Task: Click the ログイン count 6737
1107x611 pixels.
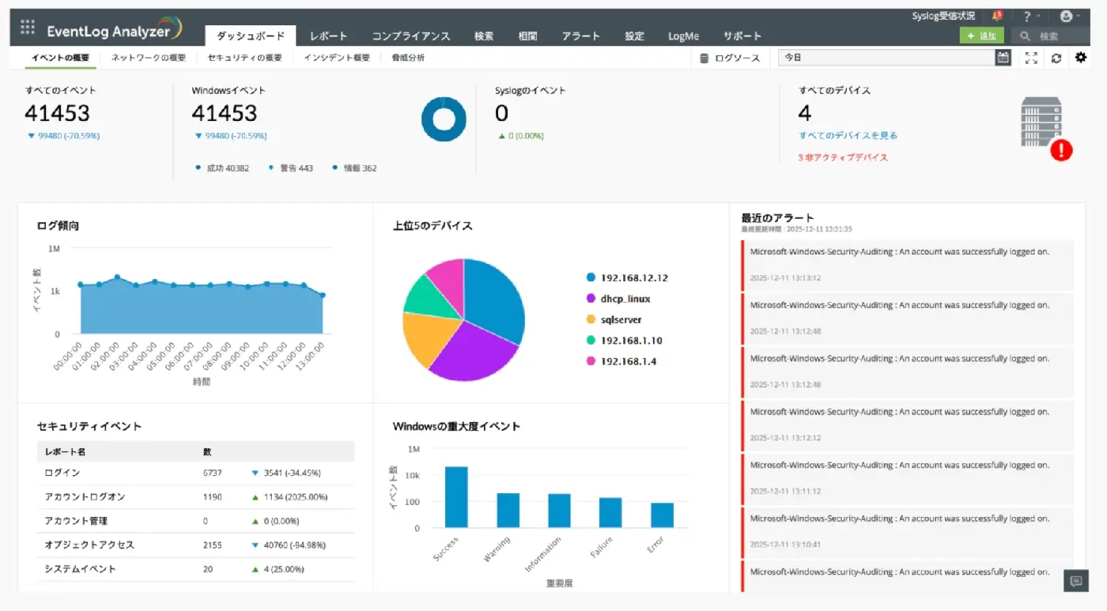Action: 213,473
